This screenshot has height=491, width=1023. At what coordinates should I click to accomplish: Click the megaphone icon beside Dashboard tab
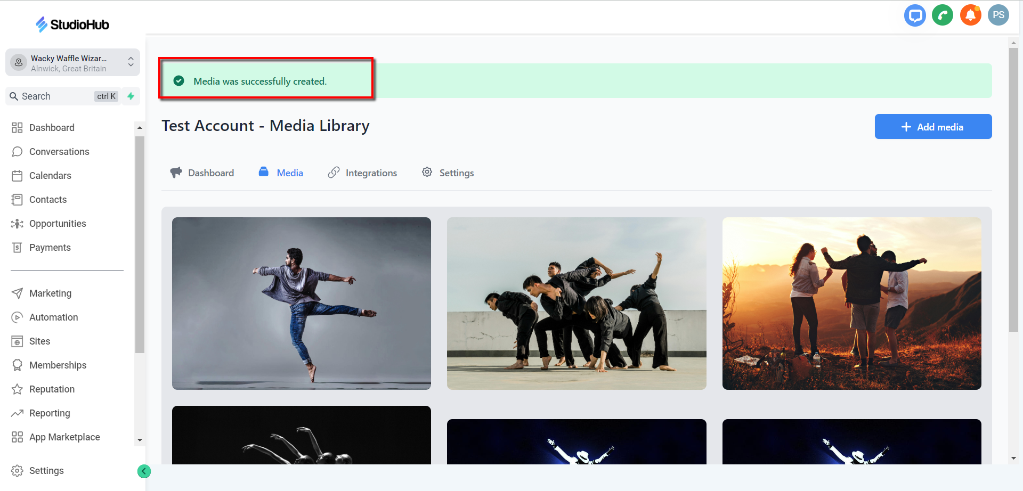point(176,173)
